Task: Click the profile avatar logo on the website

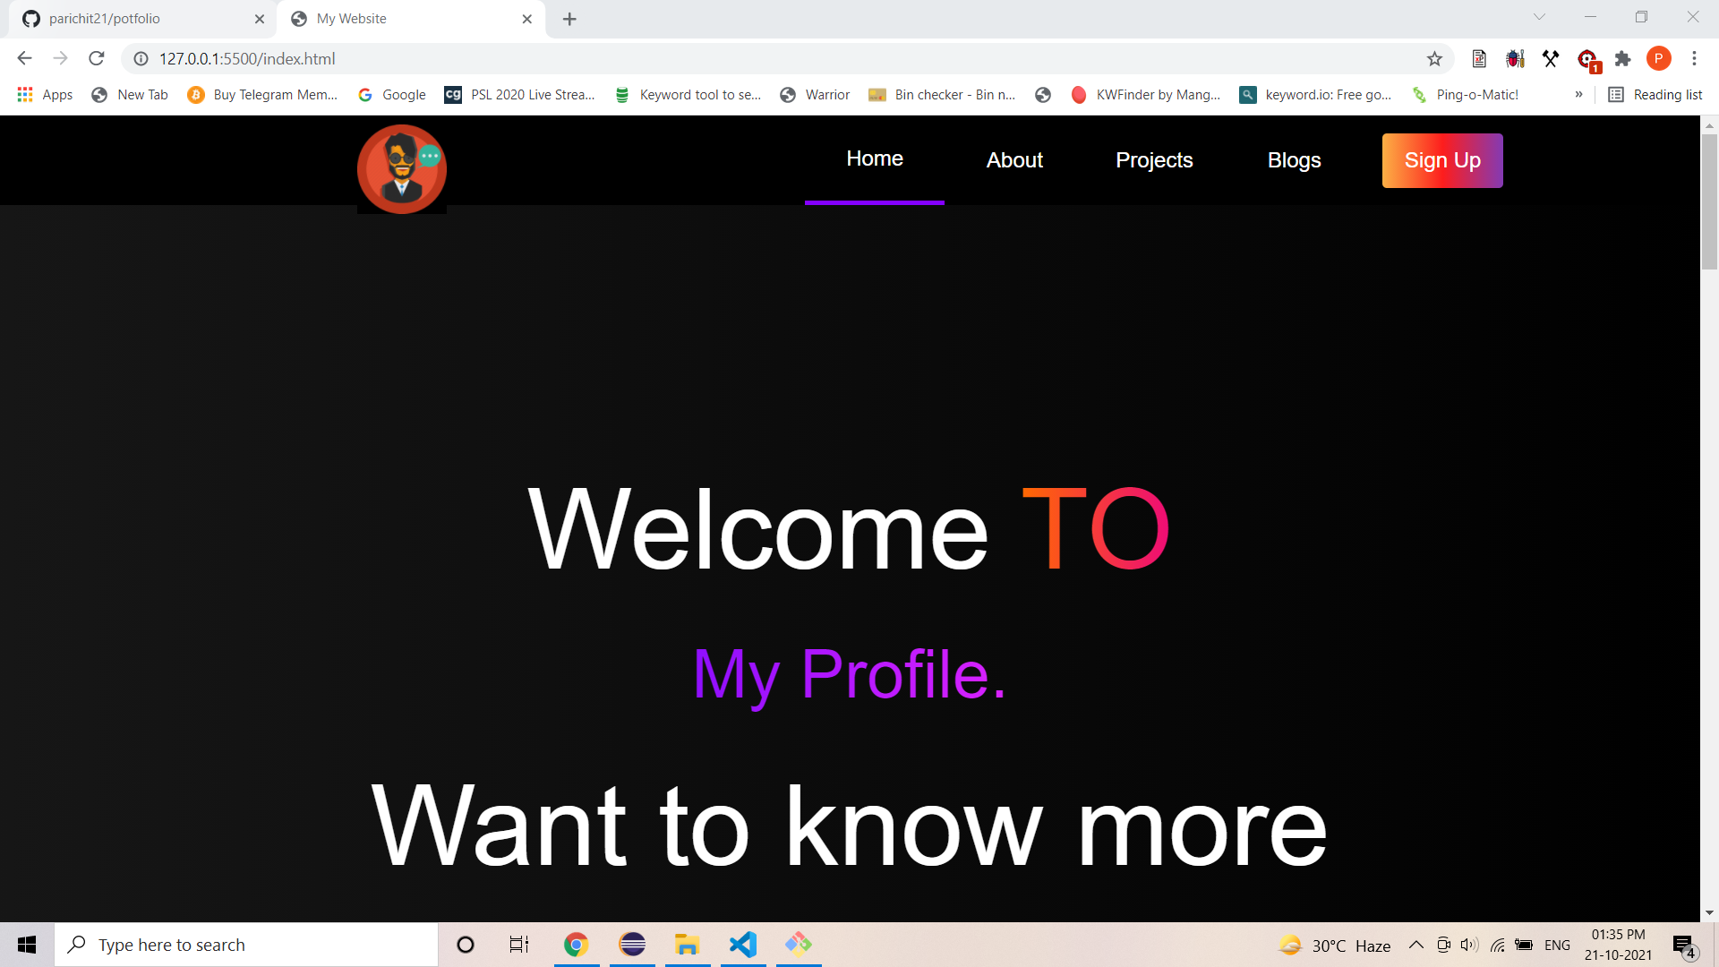Action: 401,168
